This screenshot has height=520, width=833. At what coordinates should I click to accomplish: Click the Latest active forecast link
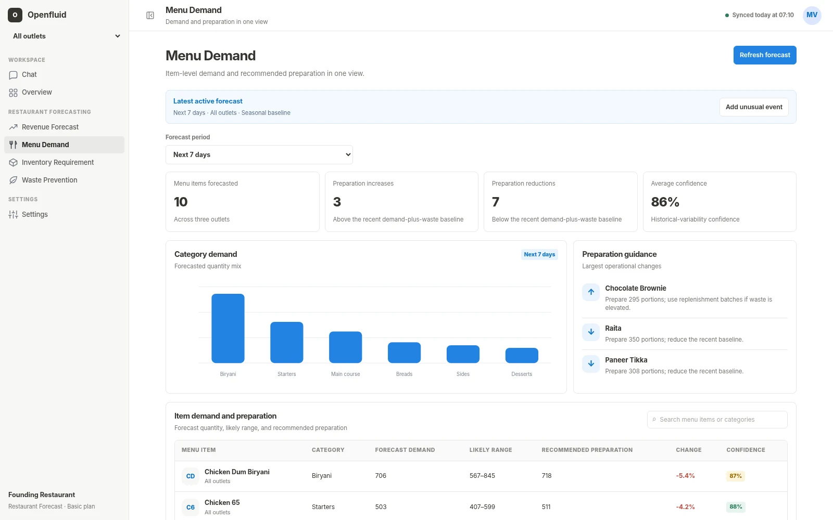(x=208, y=101)
